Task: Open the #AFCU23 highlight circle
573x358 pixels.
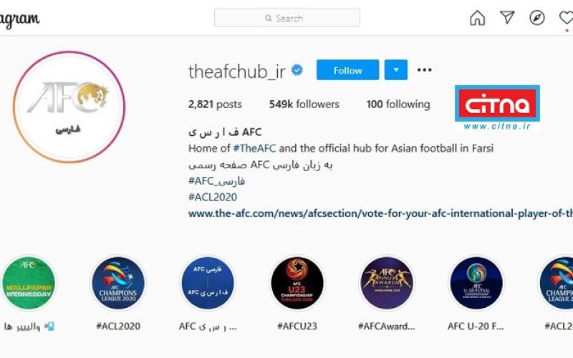Action: [297, 283]
